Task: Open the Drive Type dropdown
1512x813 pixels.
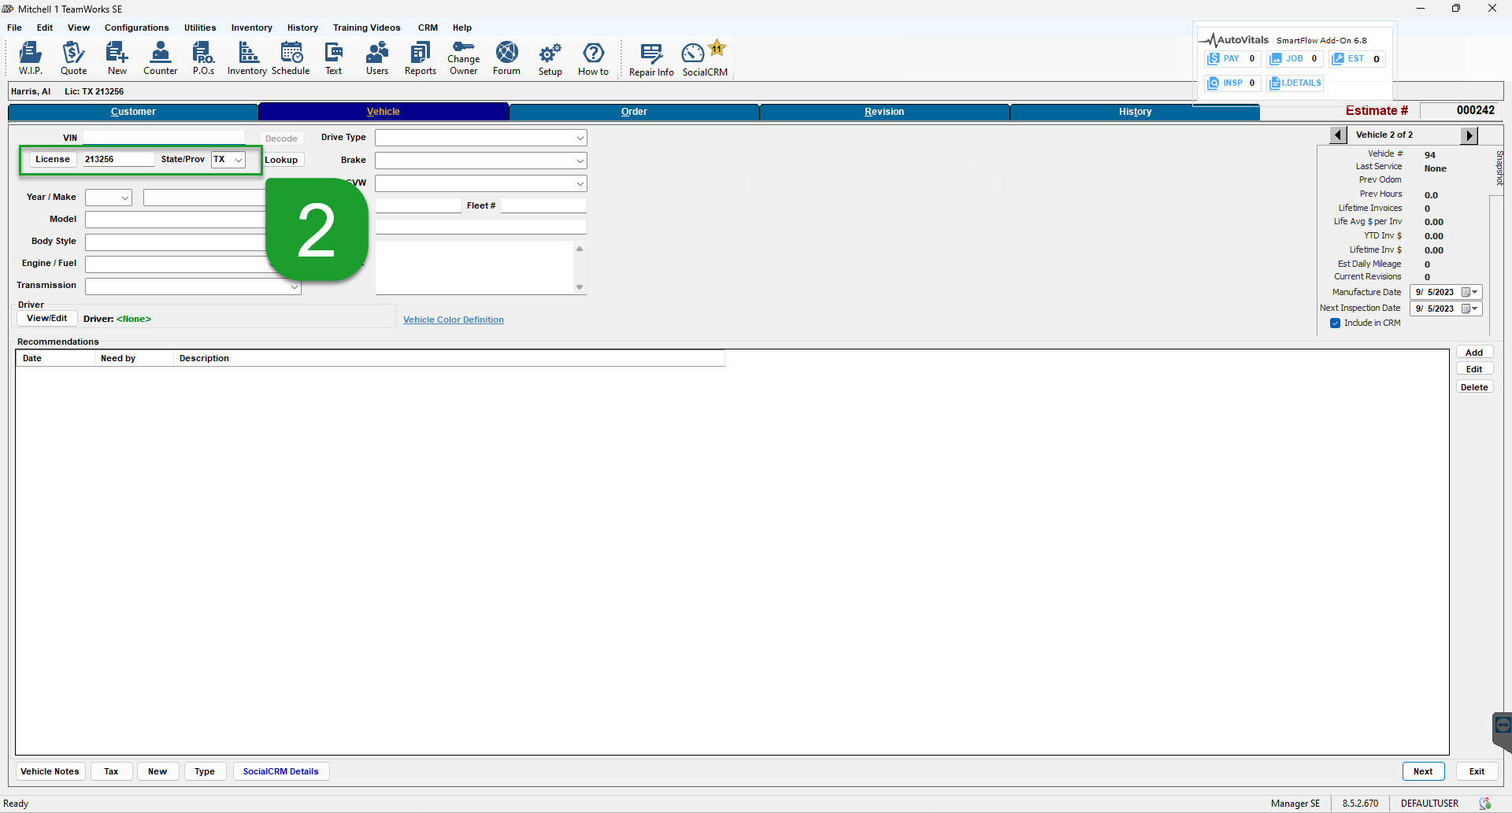Action: (x=580, y=138)
